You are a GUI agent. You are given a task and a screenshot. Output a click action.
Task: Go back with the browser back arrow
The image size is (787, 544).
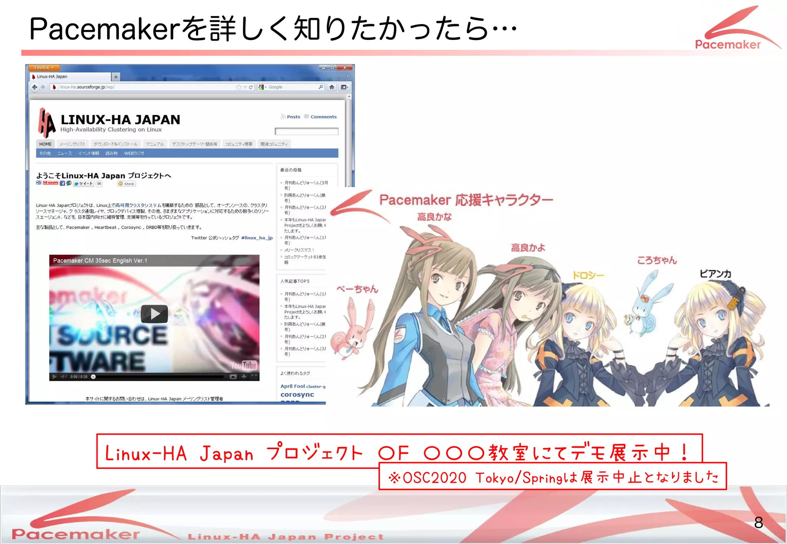point(35,87)
